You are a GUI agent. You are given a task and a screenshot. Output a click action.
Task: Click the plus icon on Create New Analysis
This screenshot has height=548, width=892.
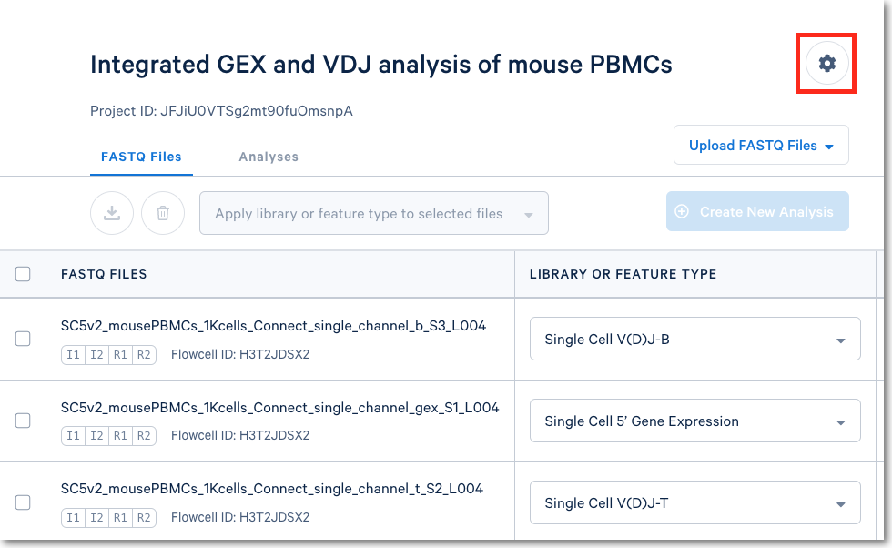click(682, 211)
